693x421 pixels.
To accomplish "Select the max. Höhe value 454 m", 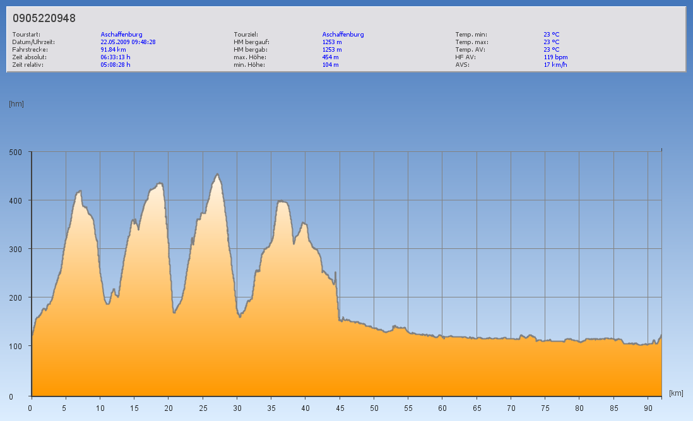I will pyautogui.click(x=330, y=57).
